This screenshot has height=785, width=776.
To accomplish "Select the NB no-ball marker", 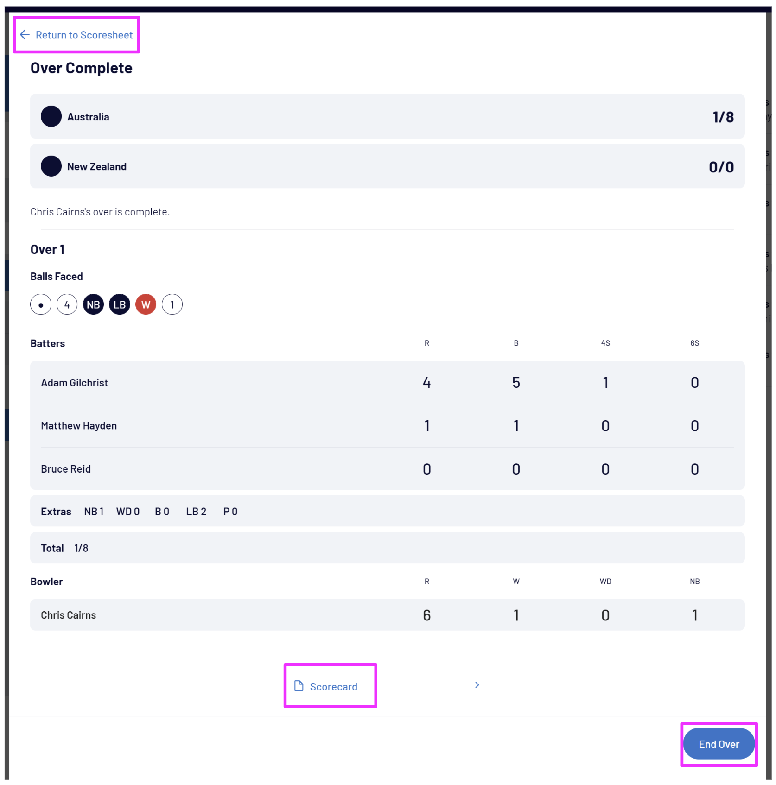I will point(93,304).
